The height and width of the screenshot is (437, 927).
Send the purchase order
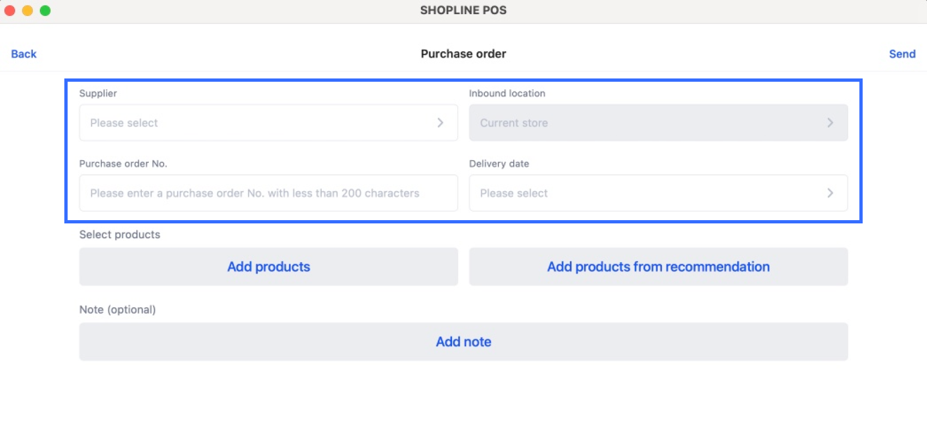pos(902,54)
